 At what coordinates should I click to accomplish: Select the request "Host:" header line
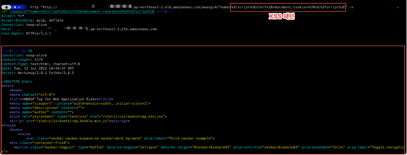click(79, 29)
